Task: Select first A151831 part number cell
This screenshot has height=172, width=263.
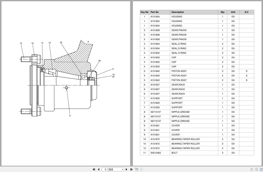Action: click(159, 126)
